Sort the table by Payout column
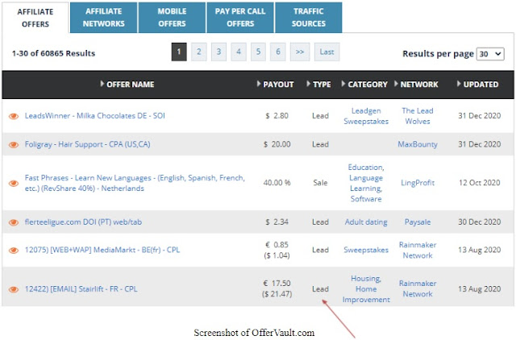Screen dimensions: 516x340 (x=276, y=85)
